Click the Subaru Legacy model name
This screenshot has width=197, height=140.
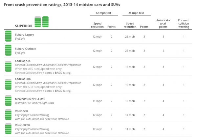point(25,35)
